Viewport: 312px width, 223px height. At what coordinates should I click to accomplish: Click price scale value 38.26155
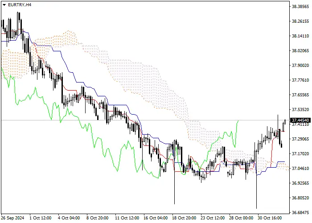coord(300,21)
